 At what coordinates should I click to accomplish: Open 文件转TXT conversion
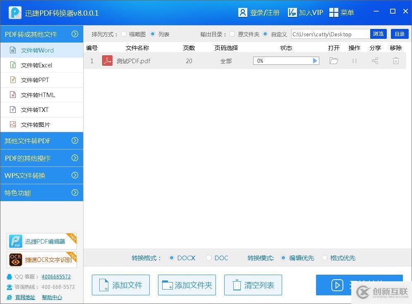pyautogui.click(x=42, y=109)
